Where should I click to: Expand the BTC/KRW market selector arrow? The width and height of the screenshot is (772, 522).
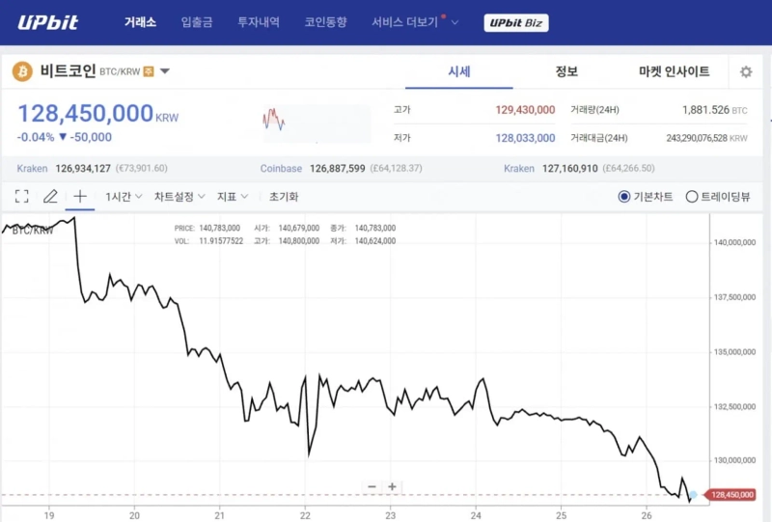165,71
